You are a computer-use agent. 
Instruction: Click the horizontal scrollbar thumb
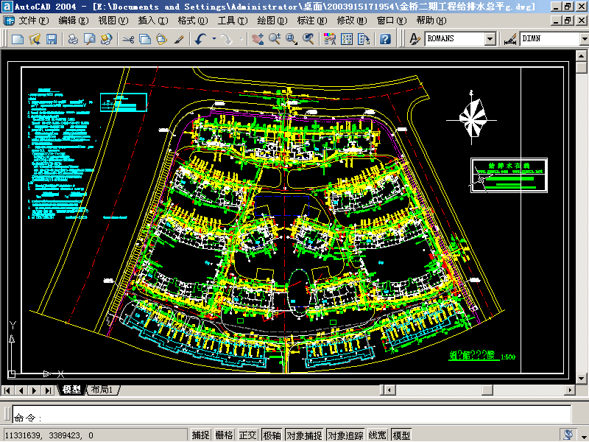pyautogui.click(x=487, y=390)
